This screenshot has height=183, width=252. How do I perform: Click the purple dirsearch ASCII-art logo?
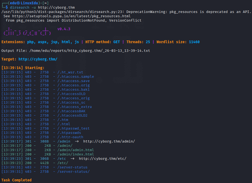point(27,31)
